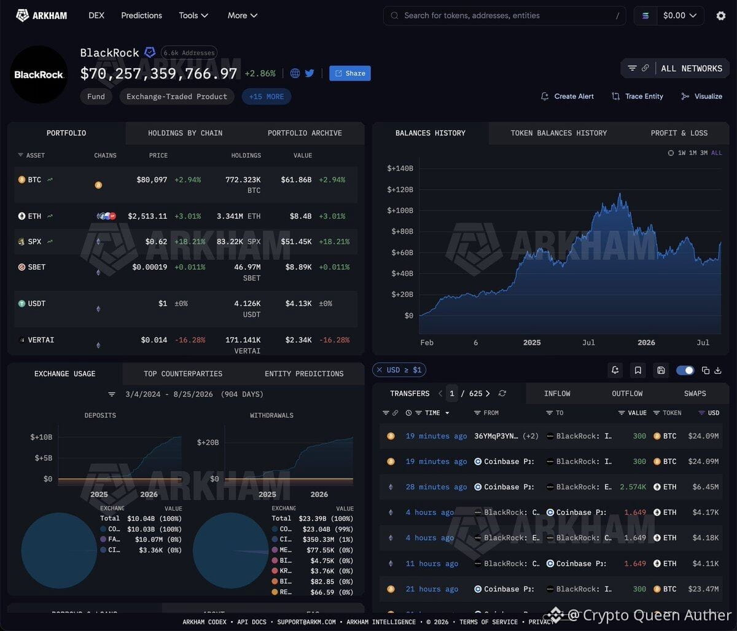
Task: Click the copy icon above transfers table
Action: point(706,370)
